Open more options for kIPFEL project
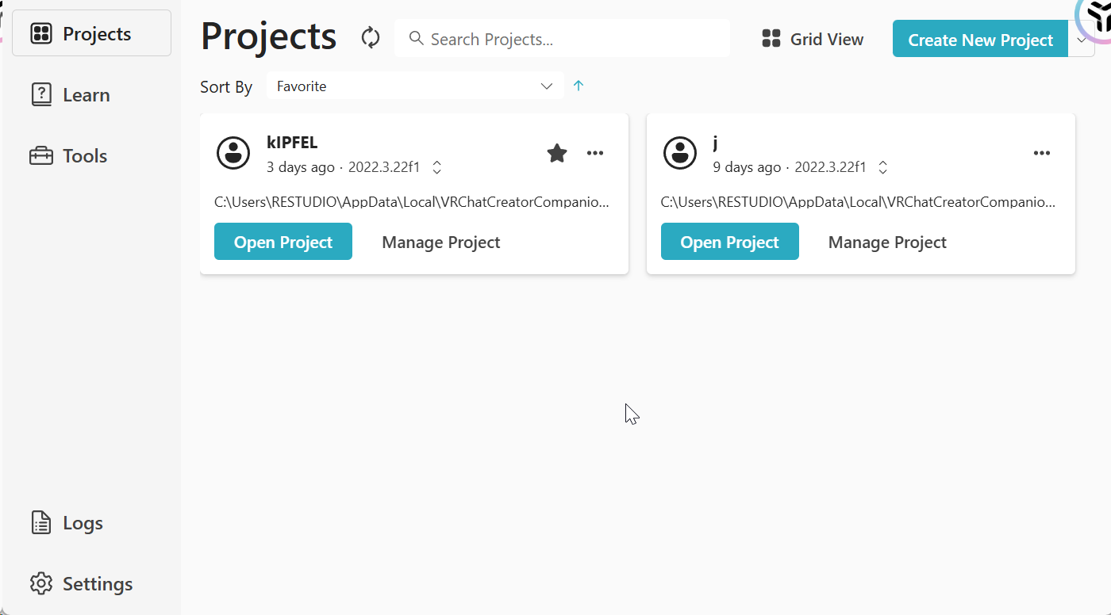1111x615 pixels. (x=595, y=153)
